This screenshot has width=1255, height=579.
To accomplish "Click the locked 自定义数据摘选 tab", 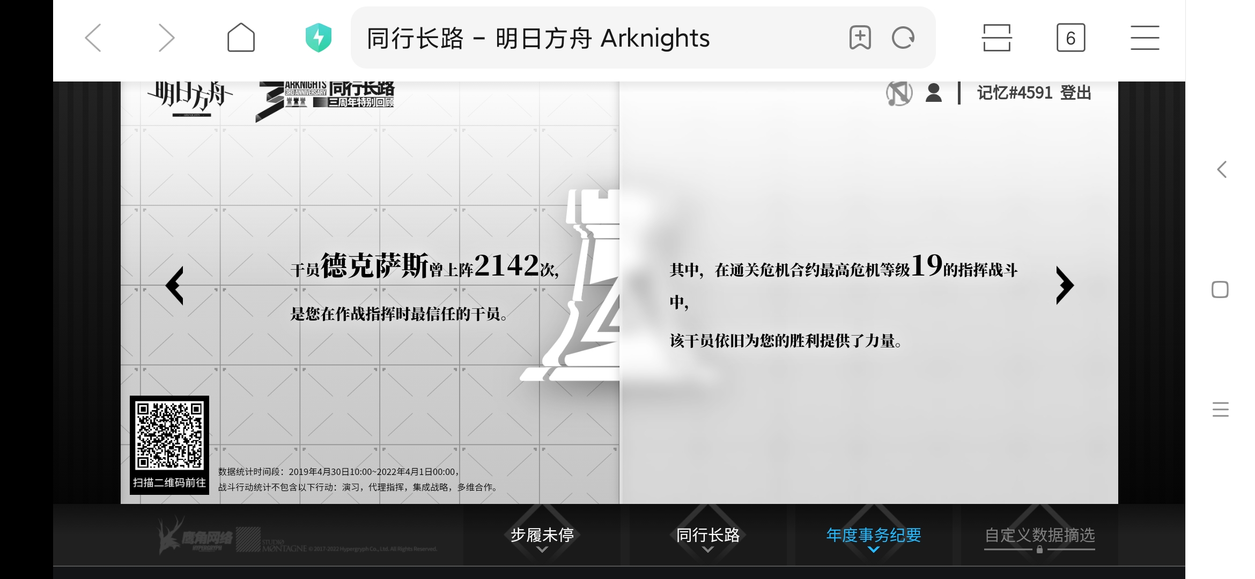I will (x=1040, y=535).
